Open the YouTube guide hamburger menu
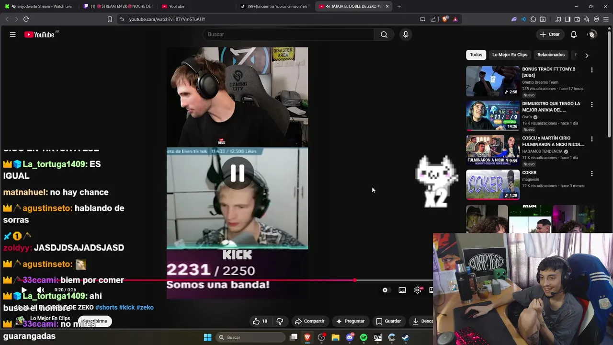Viewport: 613px width, 345px height. 13,34
